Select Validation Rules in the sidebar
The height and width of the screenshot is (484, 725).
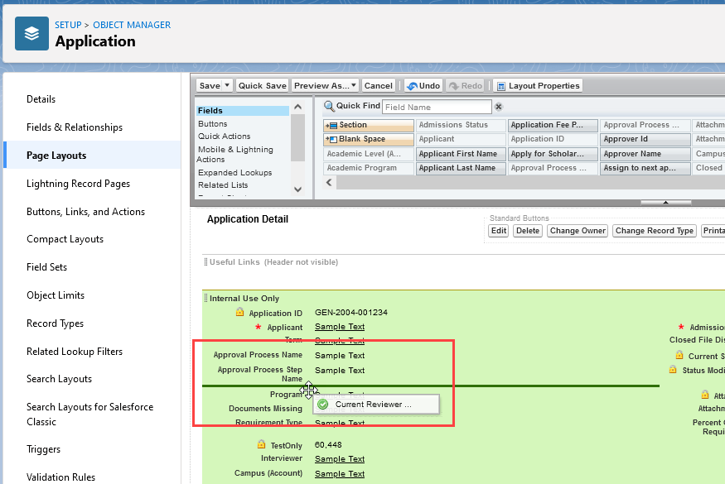[x=60, y=477]
